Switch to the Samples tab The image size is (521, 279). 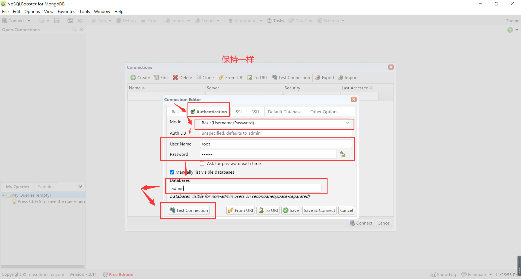(x=46, y=187)
